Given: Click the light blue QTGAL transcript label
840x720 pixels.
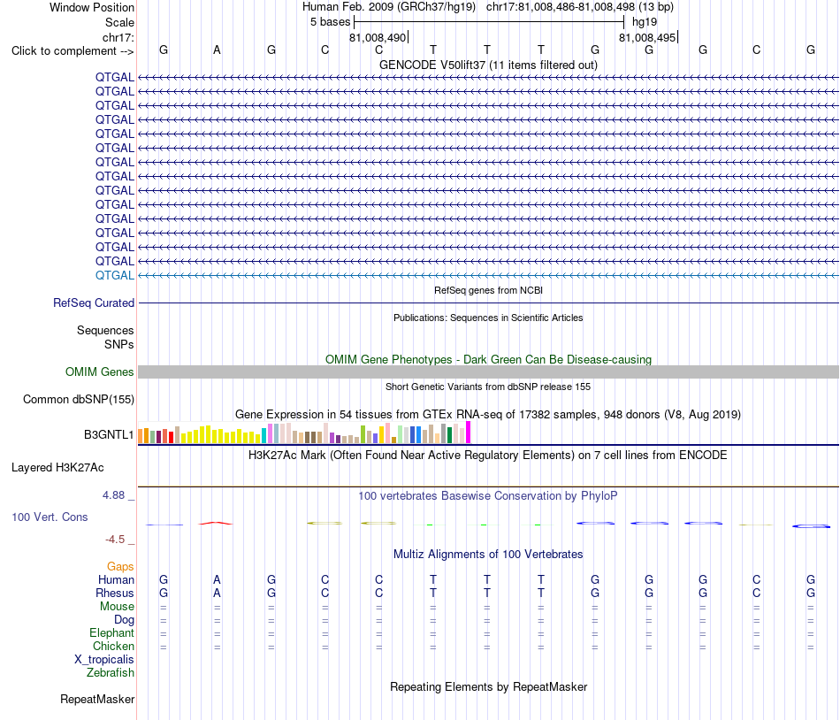Looking at the screenshot, I should click(115, 275).
